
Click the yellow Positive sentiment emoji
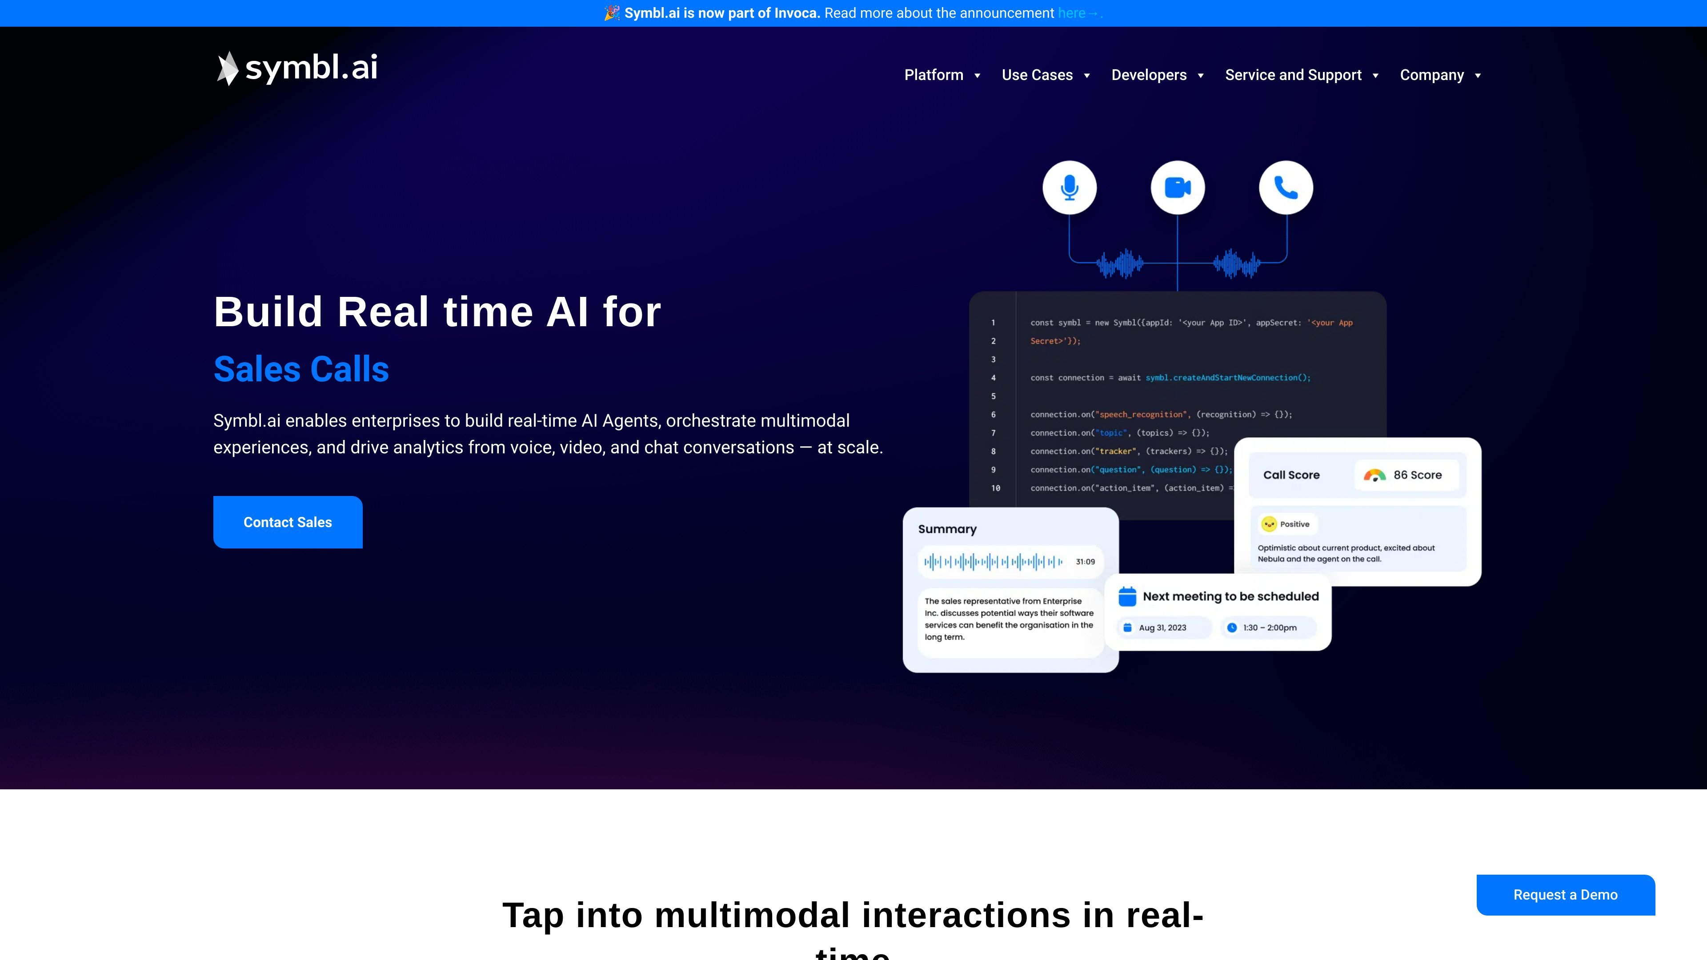(1269, 524)
